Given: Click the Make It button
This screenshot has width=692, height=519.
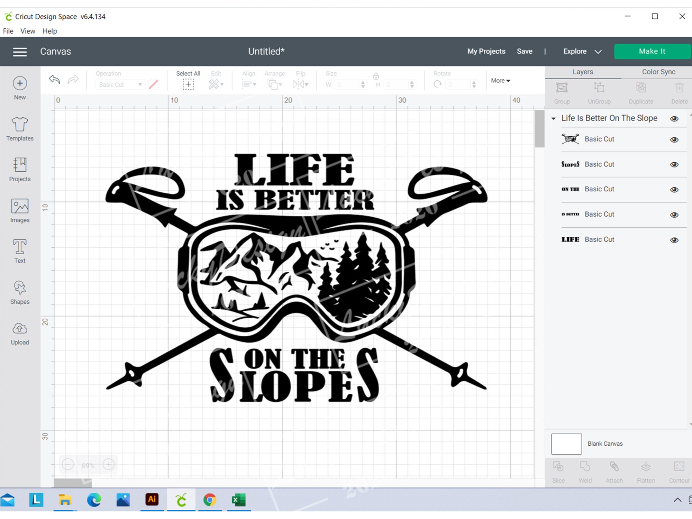Looking at the screenshot, I should point(652,51).
